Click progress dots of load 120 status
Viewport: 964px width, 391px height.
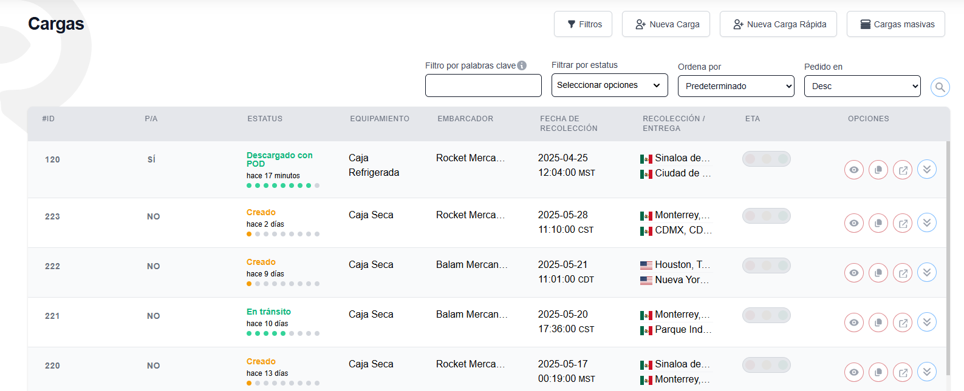pyautogui.click(x=283, y=185)
